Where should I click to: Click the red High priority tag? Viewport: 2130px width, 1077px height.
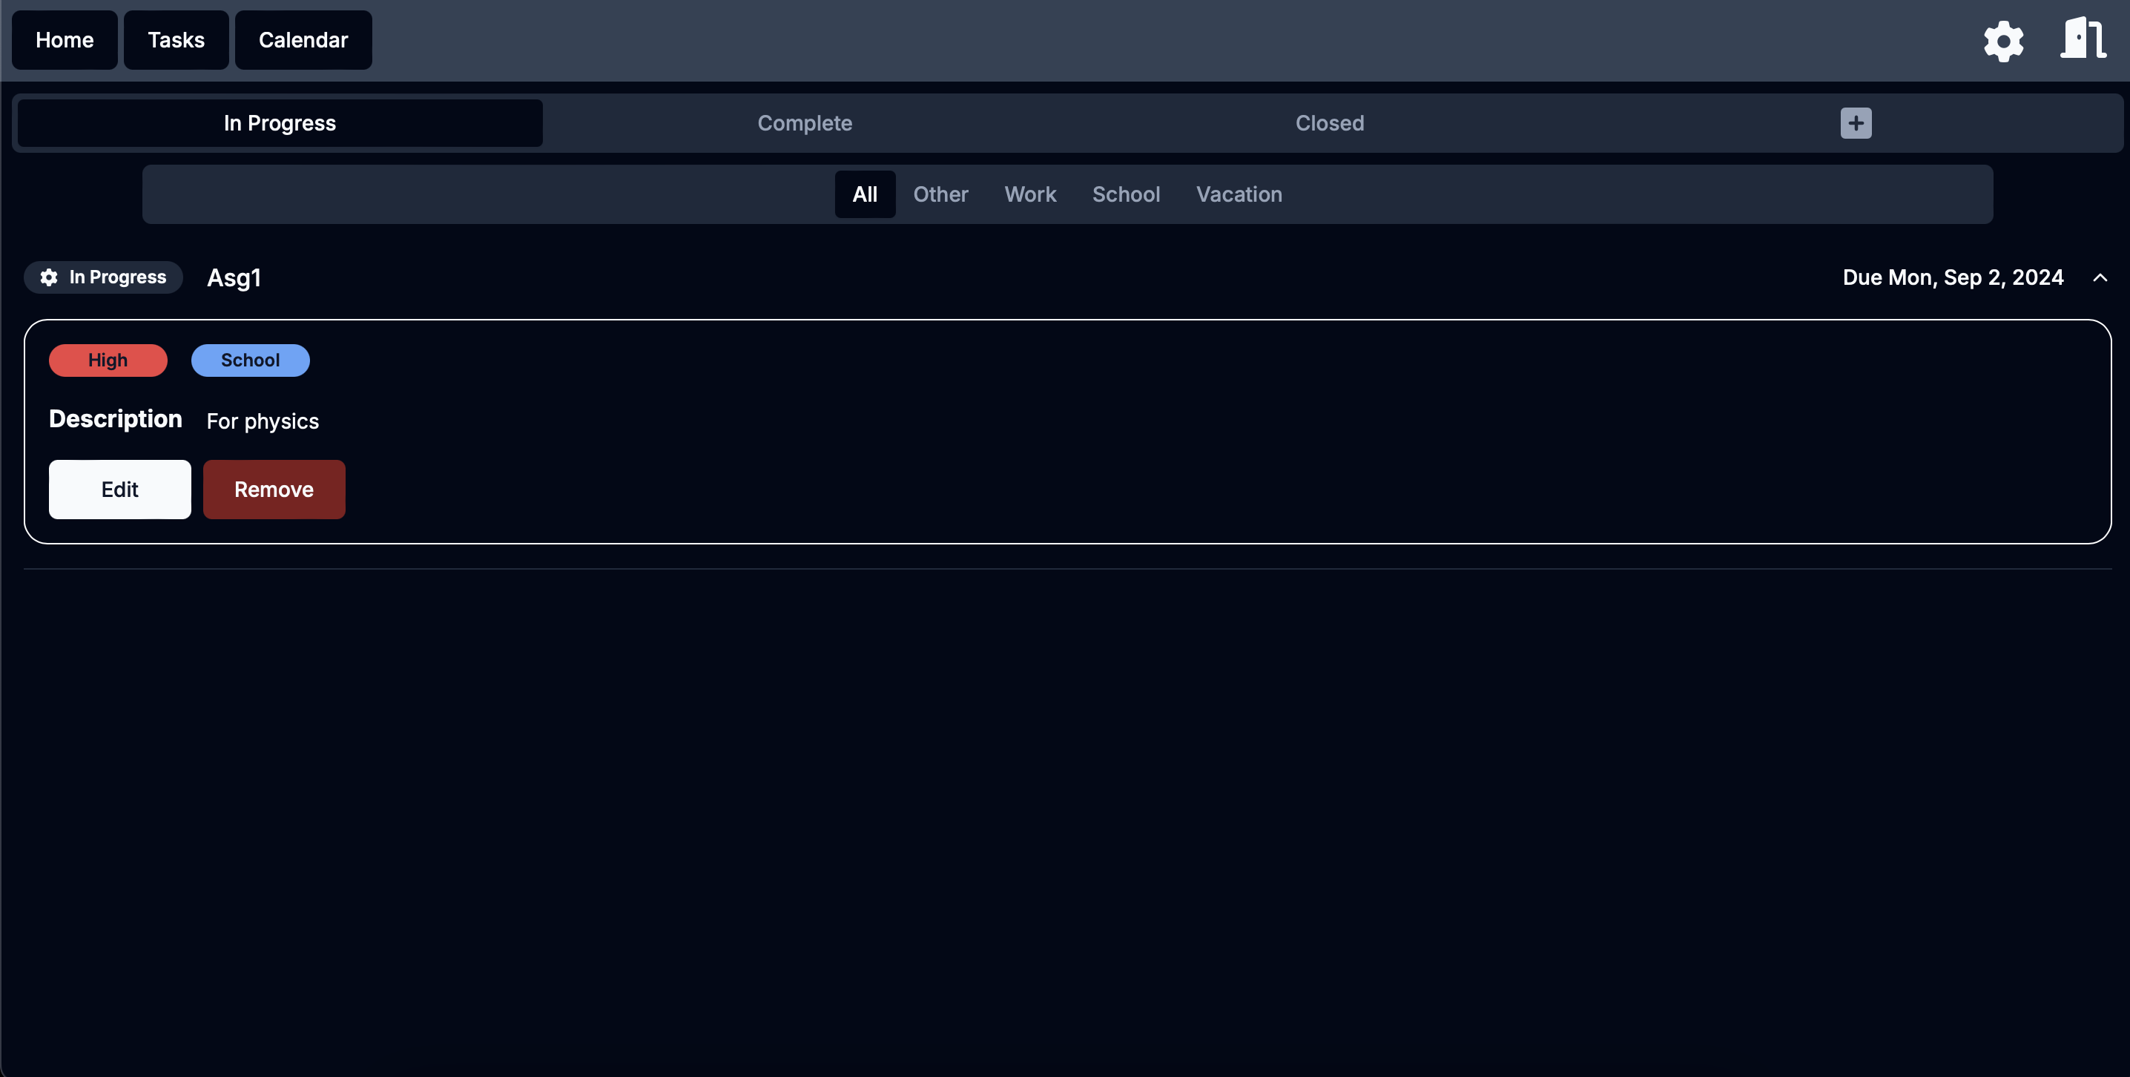click(x=108, y=360)
